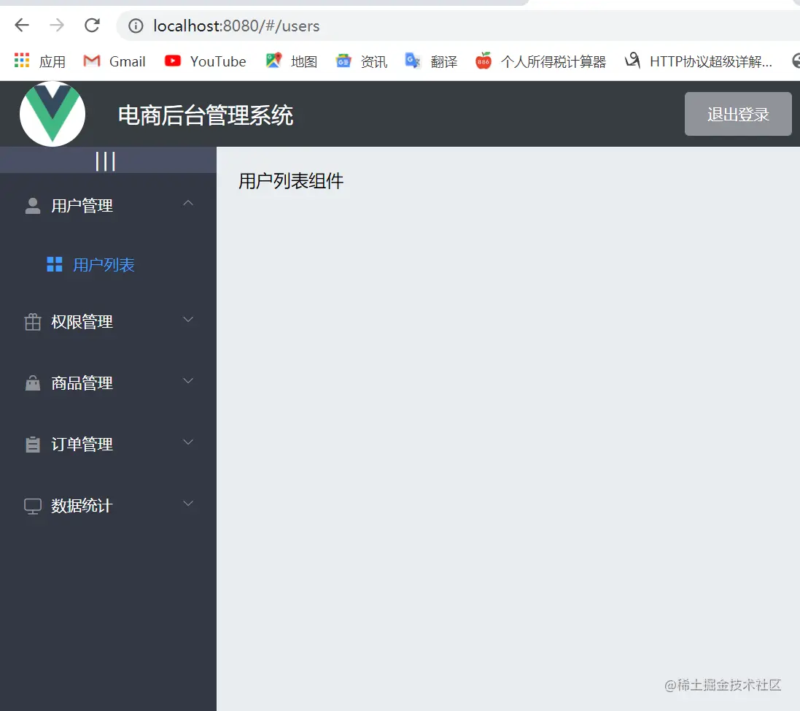This screenshot has width=800, height=711.
Task: Expand 数据统计 with its down chevron
Action: 188,504
